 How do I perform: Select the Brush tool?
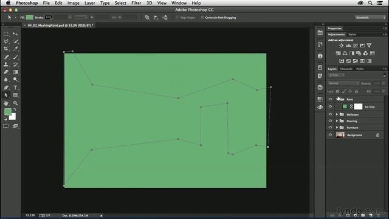click(x=15, y=57)
